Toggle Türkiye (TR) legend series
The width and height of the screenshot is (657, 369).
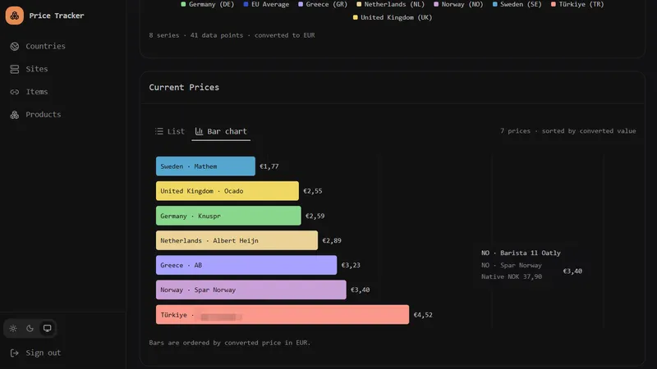(577, 4)
